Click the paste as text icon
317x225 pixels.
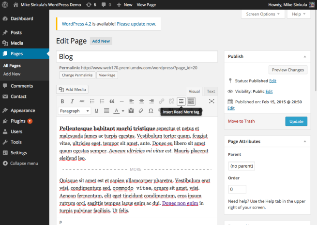[131, 111]
